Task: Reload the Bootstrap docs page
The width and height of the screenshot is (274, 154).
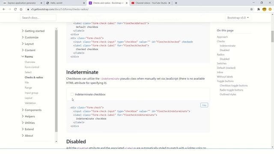Action: pyautogui.click(x=15, y=9)
